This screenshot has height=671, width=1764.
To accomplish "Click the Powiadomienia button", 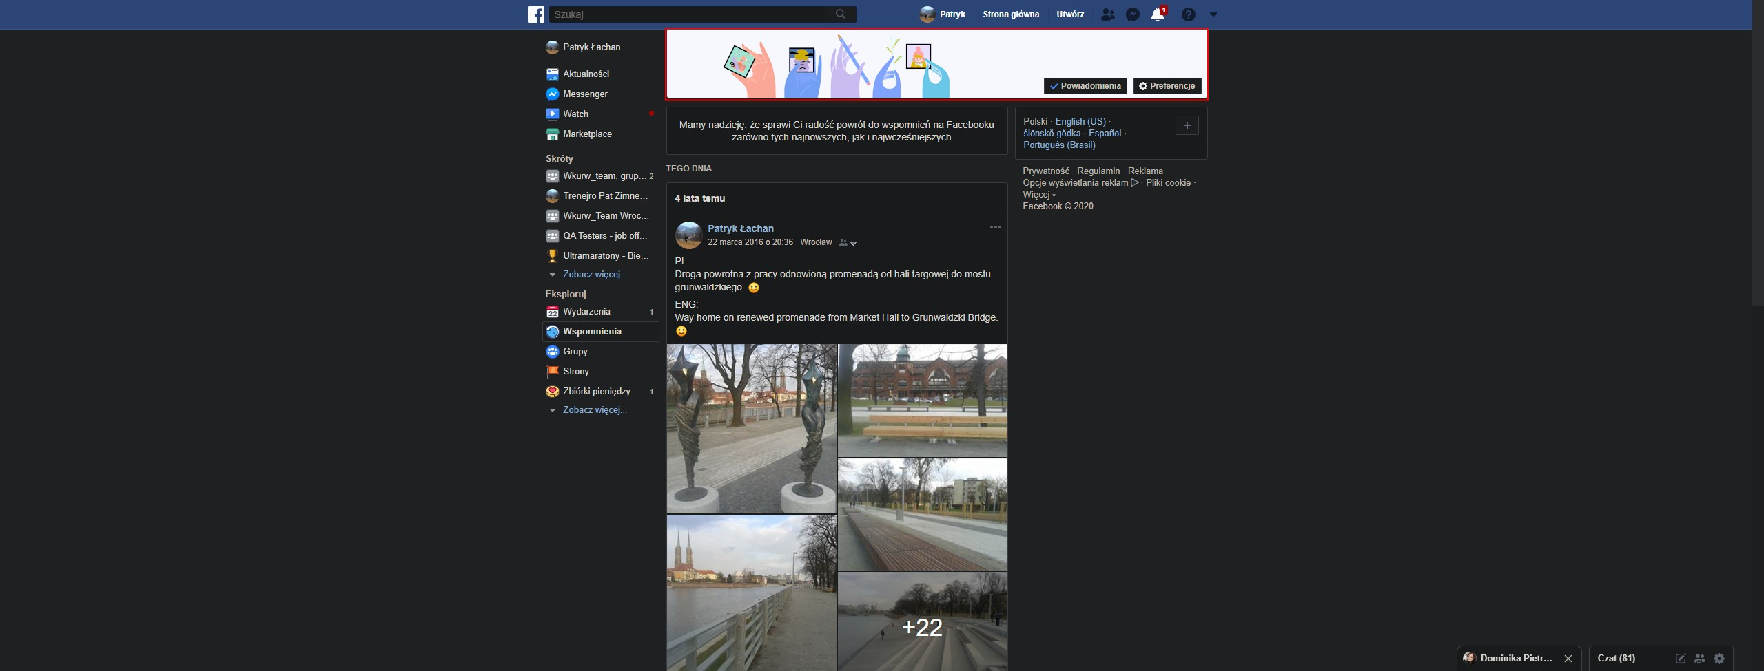I will click(1085, 86).
